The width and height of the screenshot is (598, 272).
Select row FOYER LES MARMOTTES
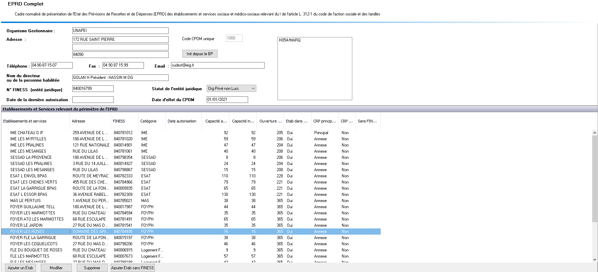[x=191, y=213]
